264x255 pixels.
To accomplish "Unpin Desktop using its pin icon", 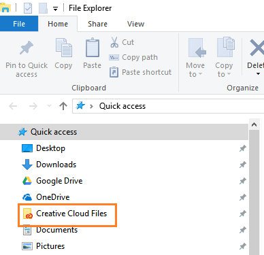I will (x=243, y=148).
